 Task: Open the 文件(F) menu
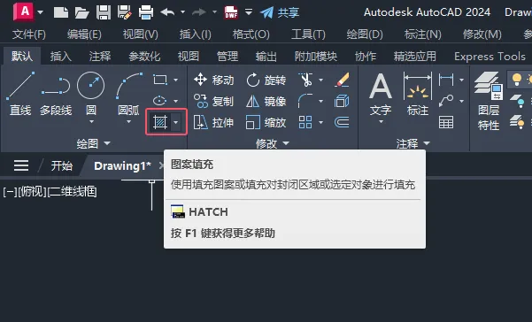coord(29,34)
